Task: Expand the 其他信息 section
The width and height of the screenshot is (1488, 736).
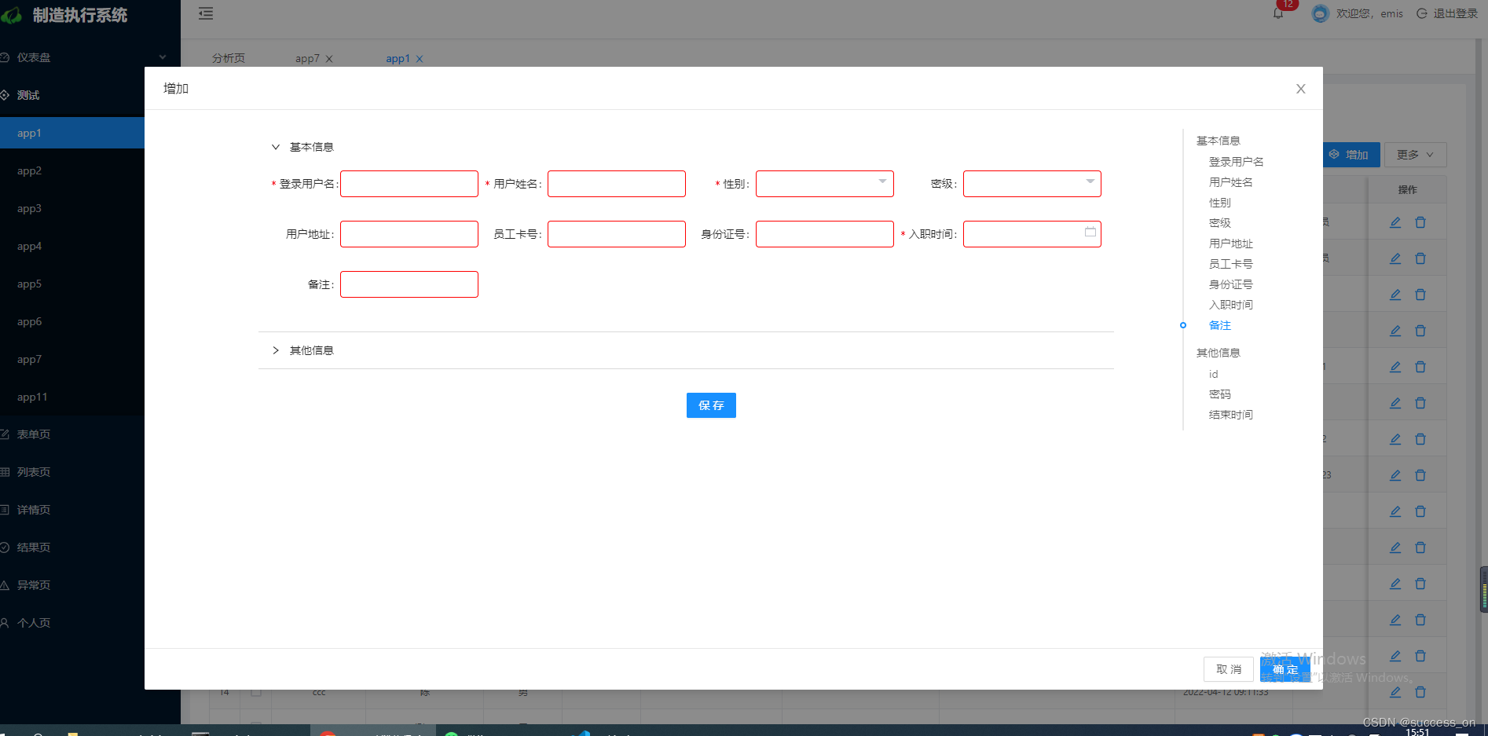Action: [x=275, y=350]
